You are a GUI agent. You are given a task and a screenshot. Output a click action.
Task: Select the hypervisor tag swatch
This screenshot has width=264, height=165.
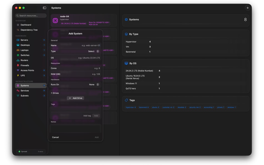pos(130,107)
